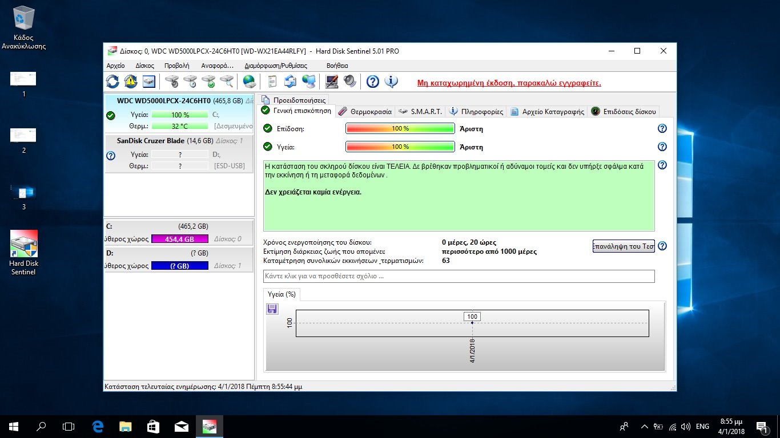Image resolution: width=780 pixels, height=438 pixels.
Task: Click the disk with green checkmark icon
Action: (x=208, y=82)
